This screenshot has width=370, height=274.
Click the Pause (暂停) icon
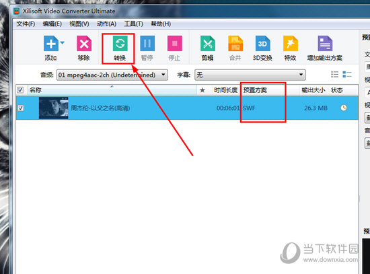click(147, 44)
